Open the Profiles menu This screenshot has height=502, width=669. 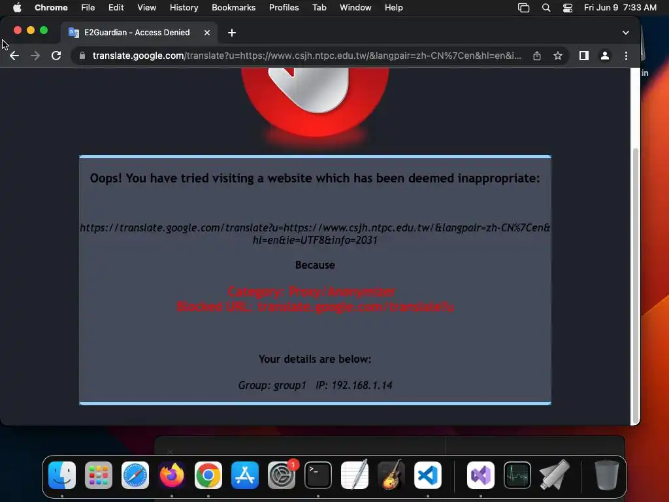coord(284,8)
